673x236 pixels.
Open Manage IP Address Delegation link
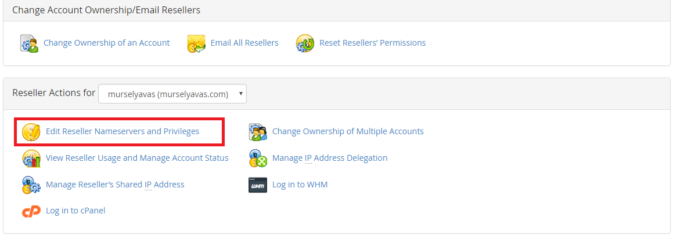(x=330, y=158)
